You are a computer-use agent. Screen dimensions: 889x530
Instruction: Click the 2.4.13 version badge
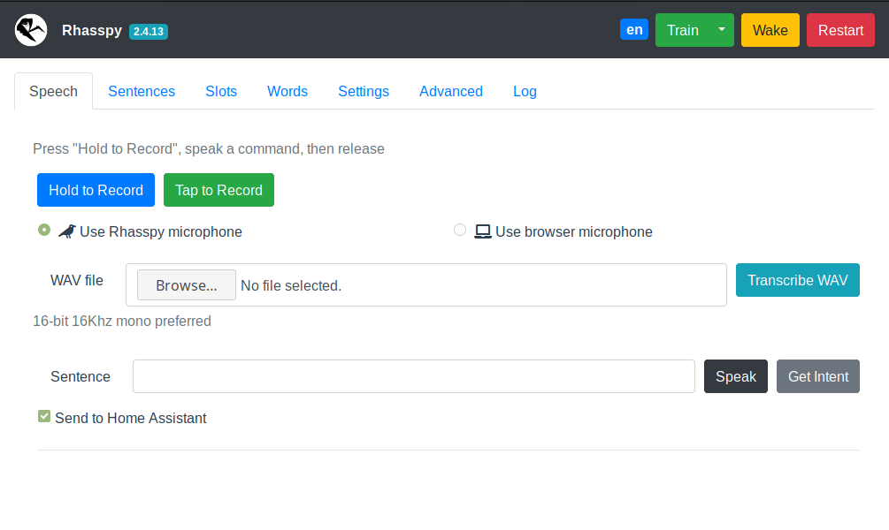click(x=149, y=32)
